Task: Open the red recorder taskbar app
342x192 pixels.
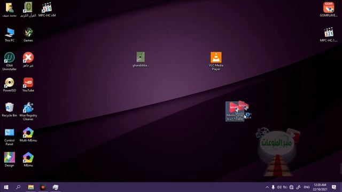Action: click(43, 187)
